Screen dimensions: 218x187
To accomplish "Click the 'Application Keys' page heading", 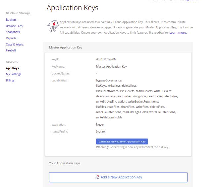I will pos(73,8).
